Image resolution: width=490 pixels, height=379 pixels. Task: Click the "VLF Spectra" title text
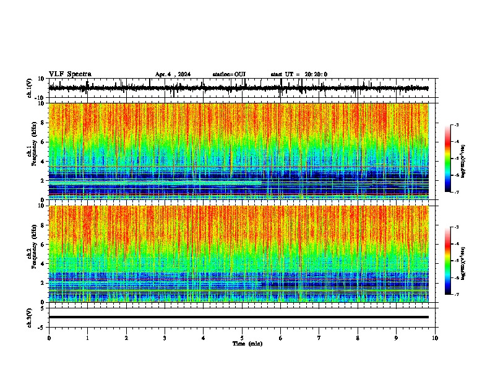(x=70, y=74)
